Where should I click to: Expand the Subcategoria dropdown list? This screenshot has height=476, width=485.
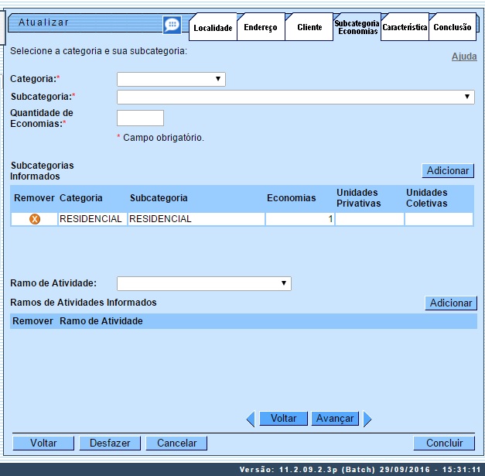point(295,97)
